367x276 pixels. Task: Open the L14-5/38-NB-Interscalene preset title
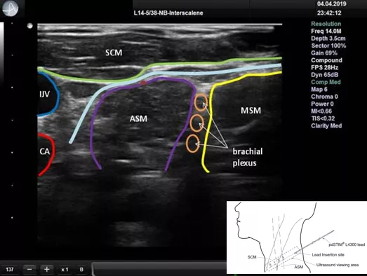pyautogui.click(x=168, y=13)
